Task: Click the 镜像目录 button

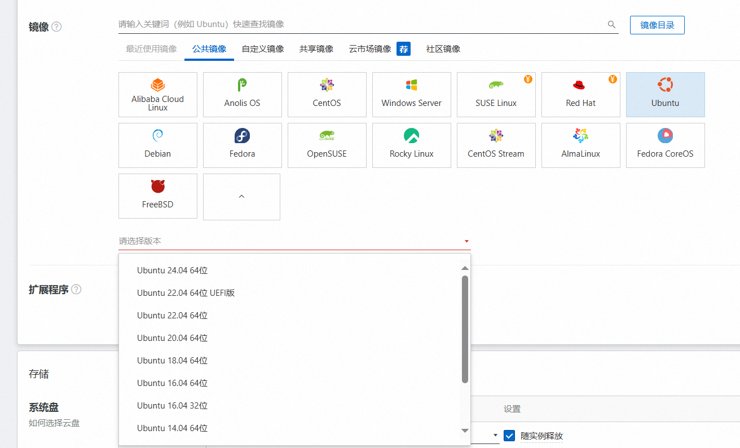Action: (x=657, y=25)
